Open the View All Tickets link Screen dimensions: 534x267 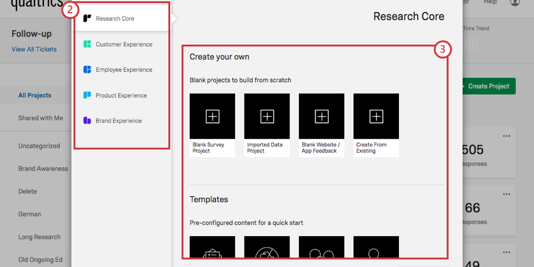pos(34,49)
